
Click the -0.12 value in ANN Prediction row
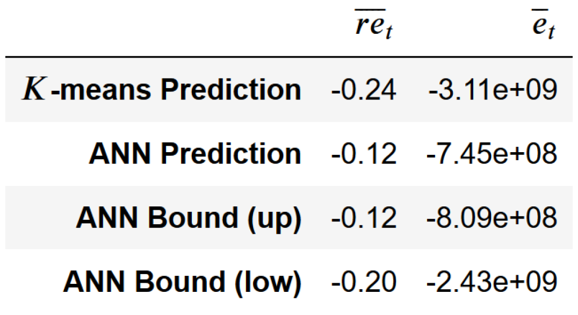pyautogui.click(x=364, y=154)
